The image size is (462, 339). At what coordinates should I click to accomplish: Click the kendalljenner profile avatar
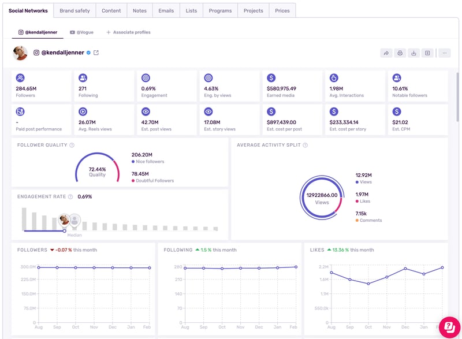coord(20,53)
